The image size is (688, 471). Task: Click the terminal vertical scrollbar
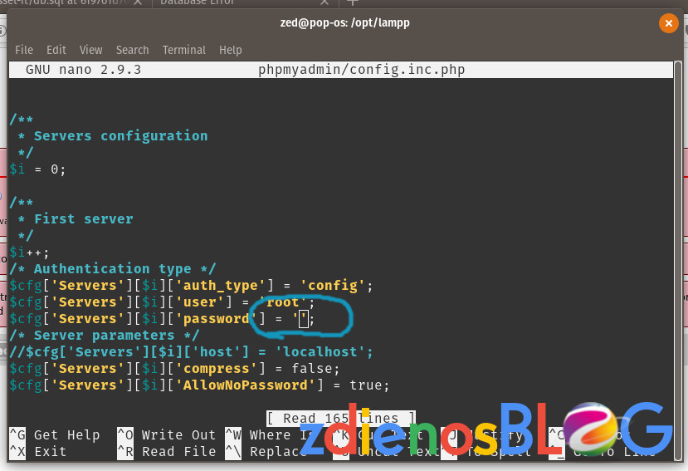tap(678, 259)
